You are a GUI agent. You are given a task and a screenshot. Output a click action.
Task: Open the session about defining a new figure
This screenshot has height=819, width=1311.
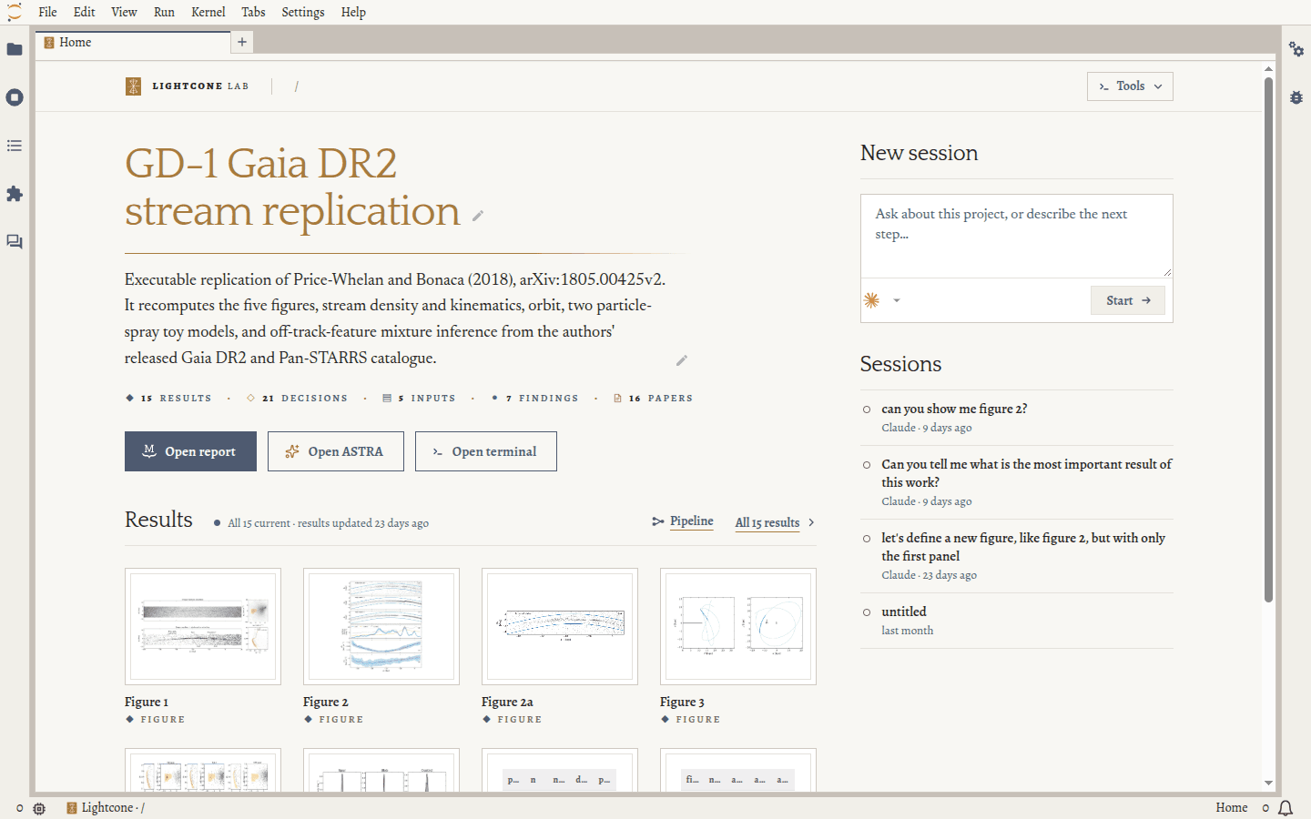1017,556
